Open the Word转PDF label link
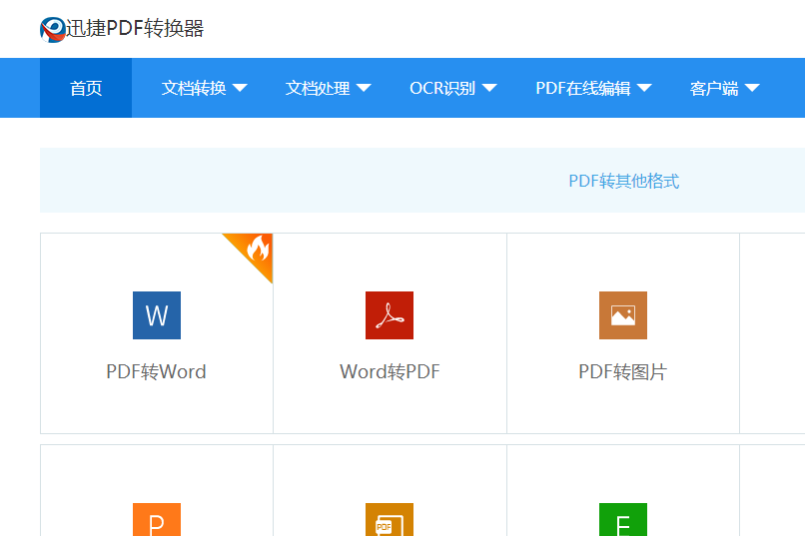This screenshot has height=536, width=805. click(x=390, y=372)
